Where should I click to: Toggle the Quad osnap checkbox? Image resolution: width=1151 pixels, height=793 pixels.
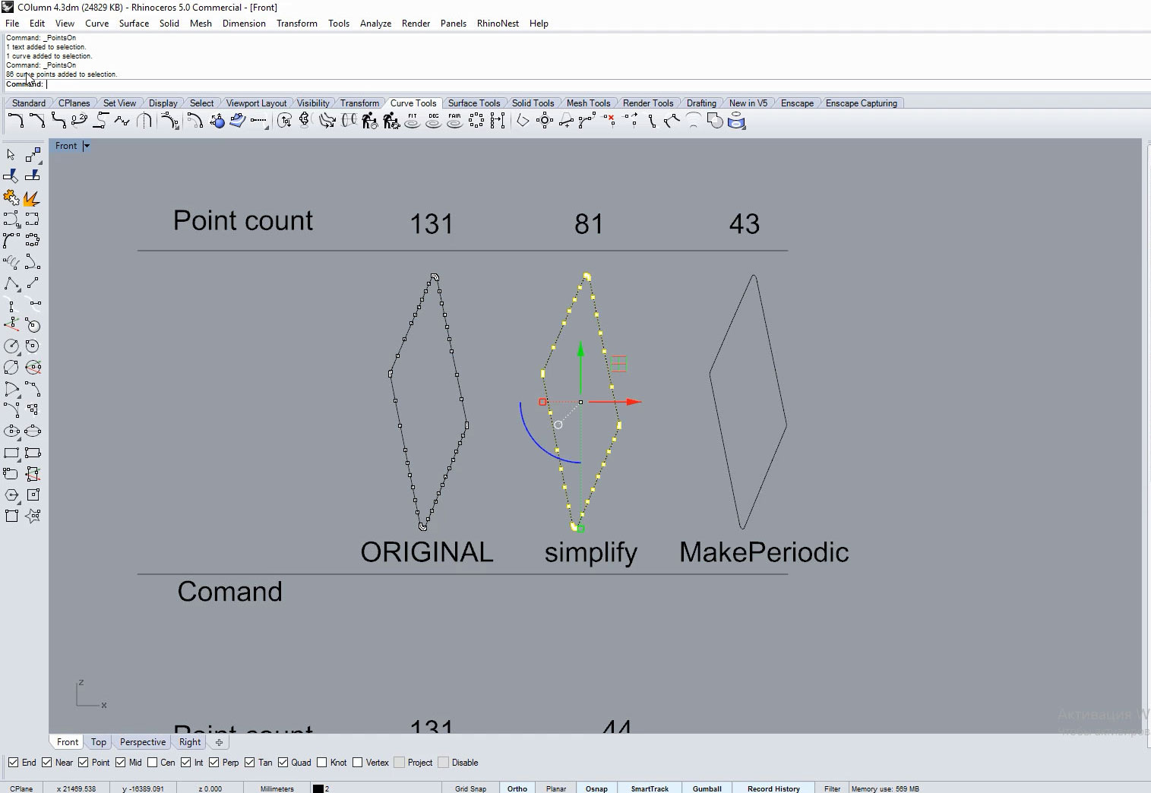click(x=283, y=763)
